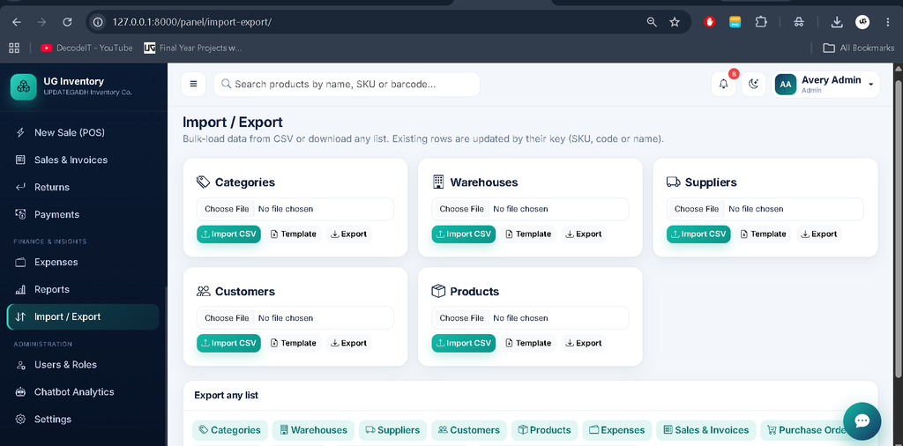Click the red hand extension icon

coord(710,22)
